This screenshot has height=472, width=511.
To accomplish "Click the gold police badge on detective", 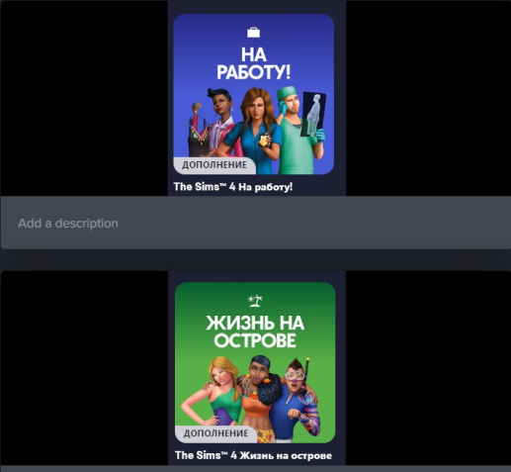I will (x=264, y=141).
